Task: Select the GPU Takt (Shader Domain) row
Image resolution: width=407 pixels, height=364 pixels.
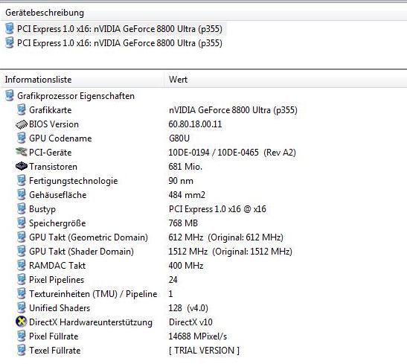Action: [x=204, y=252]
